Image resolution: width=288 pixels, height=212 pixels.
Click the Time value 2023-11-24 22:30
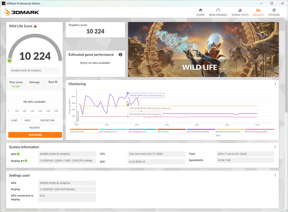[x=245, y=154]
